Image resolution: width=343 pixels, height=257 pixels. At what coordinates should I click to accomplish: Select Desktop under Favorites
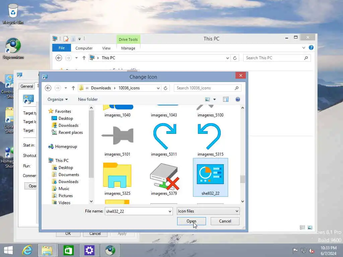click(x=66, y=118)
